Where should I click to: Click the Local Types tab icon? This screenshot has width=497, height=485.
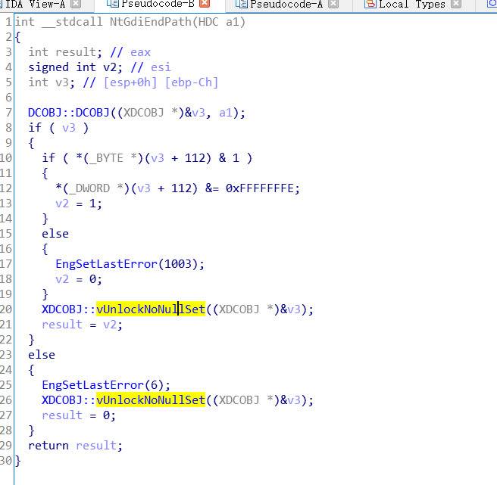coord(370,5)
